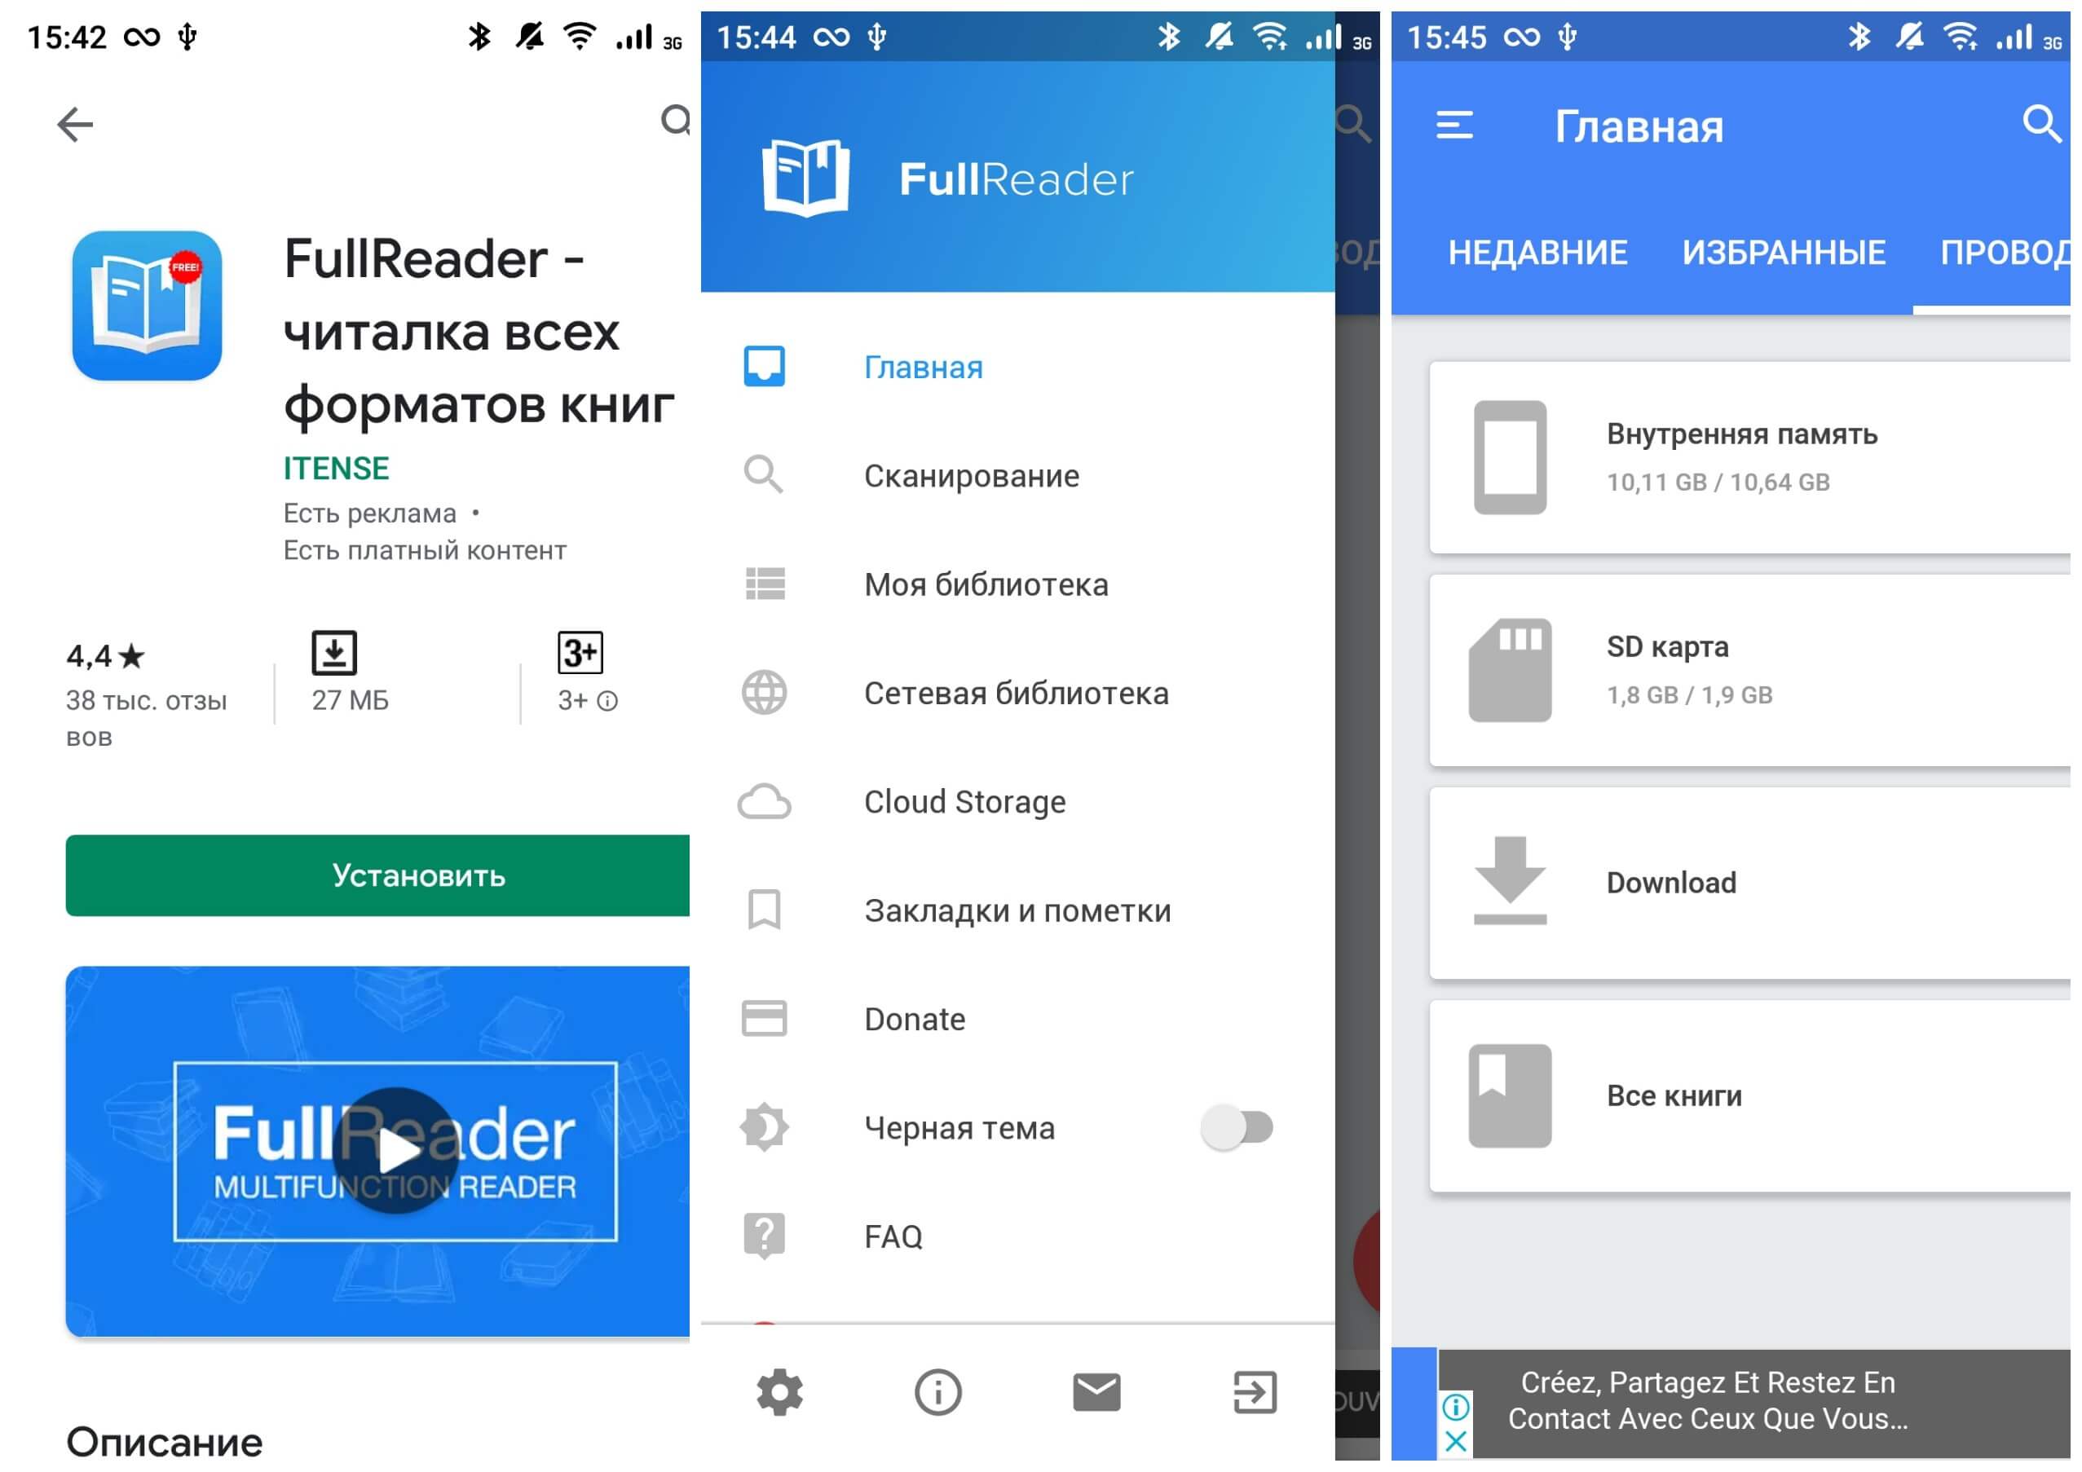Tap the mail envelope icon in drawer bottom bar

[x=1097, y=1392]
